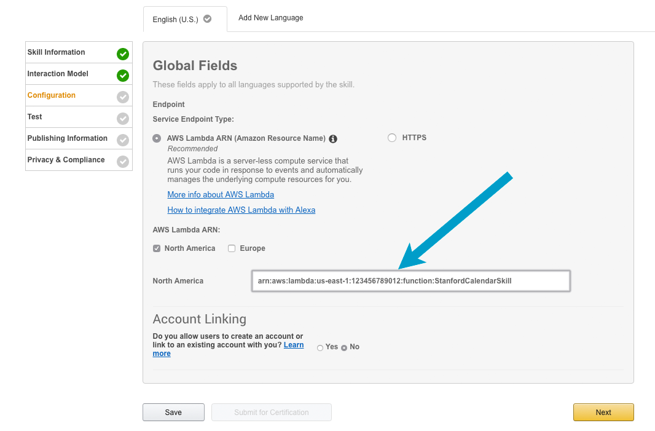655x431 pixels.
Task: Click the gray checkmark next to Test
Action: pos(123,119)
